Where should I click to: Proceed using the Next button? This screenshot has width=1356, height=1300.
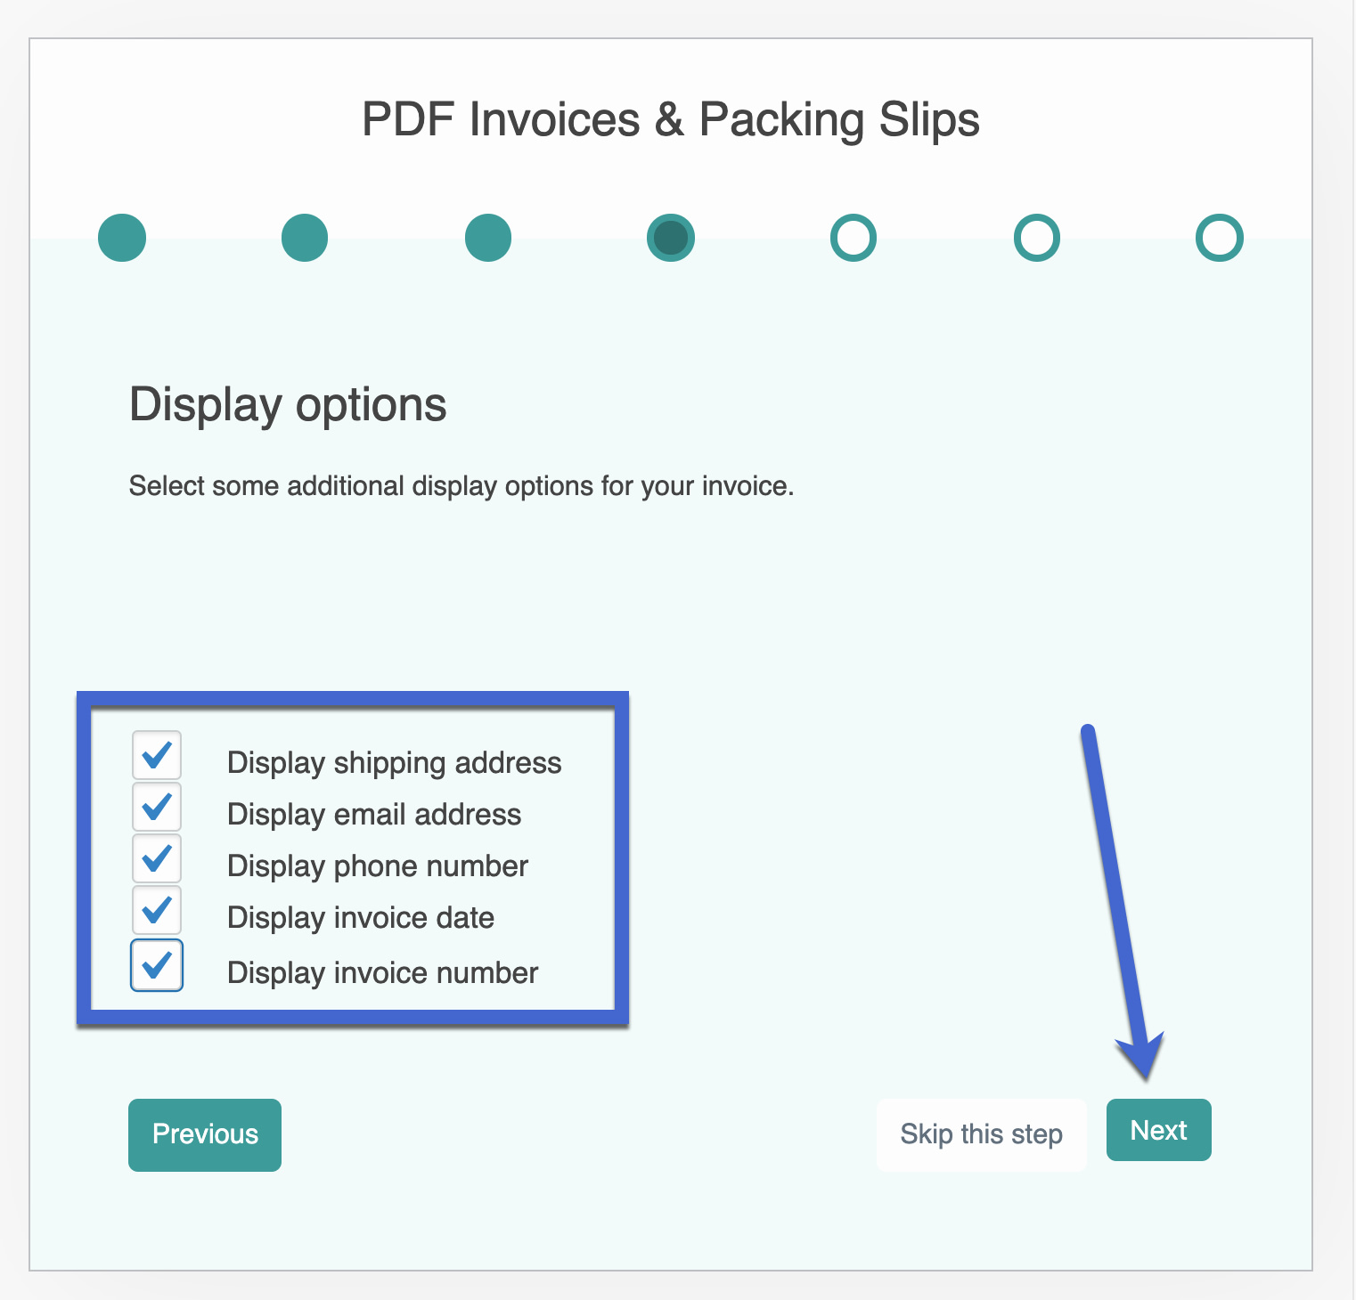coord(1158,1130)
